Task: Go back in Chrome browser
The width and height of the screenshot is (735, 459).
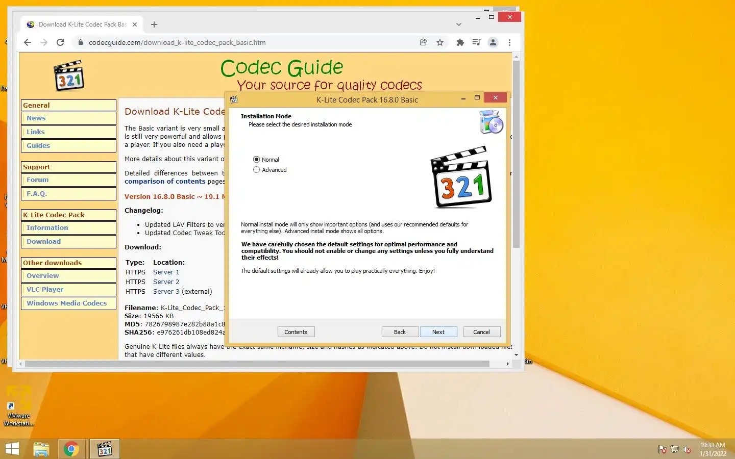Action: click(28, 42)
